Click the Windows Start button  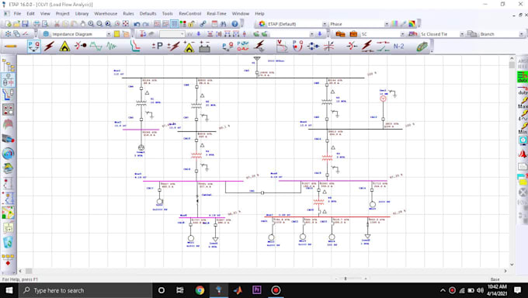9,290
